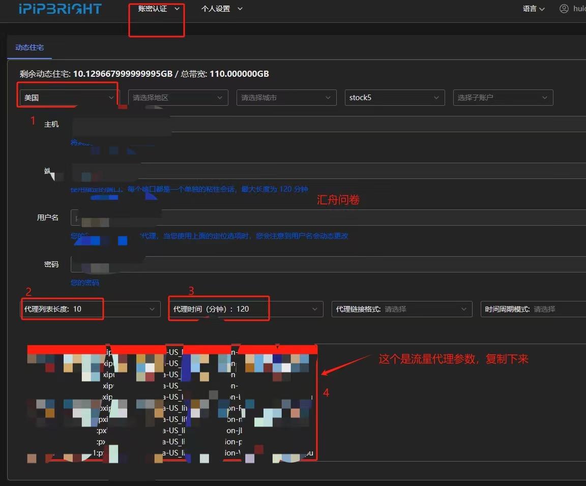Click the 用户名 username input field
586x486 pixels.
pyautogui.click(x=328, y=218)
